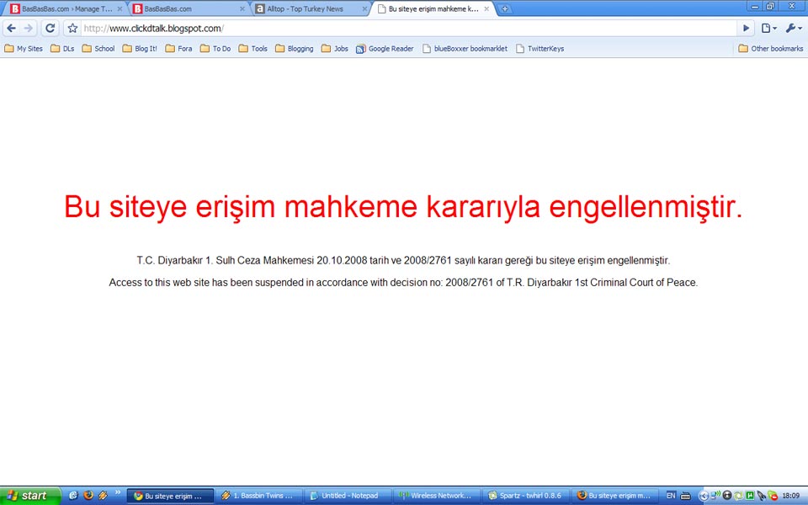
Task: Click the Windows Start button
Action: [x=30, y=496]
